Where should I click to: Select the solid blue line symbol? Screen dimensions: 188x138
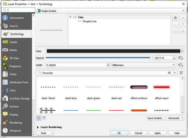pos(71,110)
